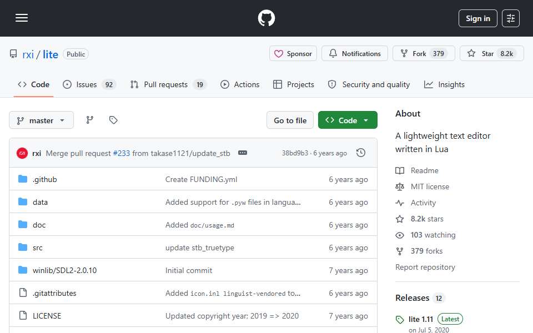Open the lite repository name link

51,54
